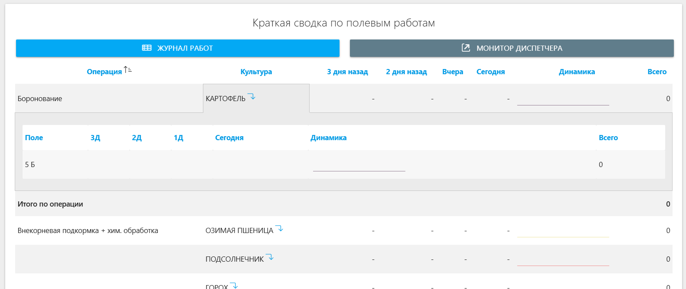
Task: Collapse the КАРТОФЕЛЬ row arrow icon
Action: point(252,97)
